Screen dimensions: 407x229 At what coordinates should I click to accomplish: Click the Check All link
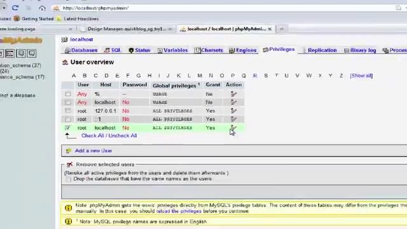pyautogui.click(x=93, y=135)
